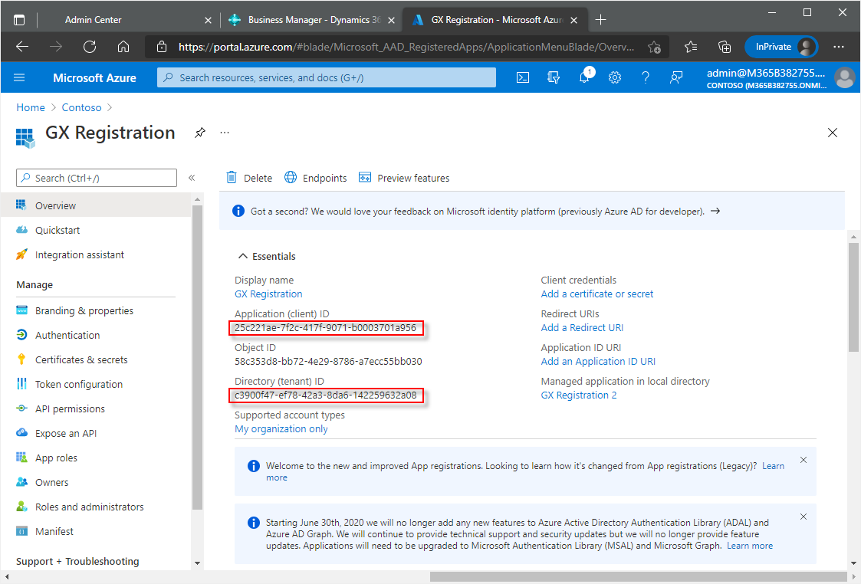Open Azure Cloud Shell icon
This screenshot has height=584, width=861.
click(523, 77)
